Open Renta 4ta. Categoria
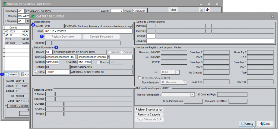The height and width of the screenshot is (129, 278). click(x=149, y=114)
